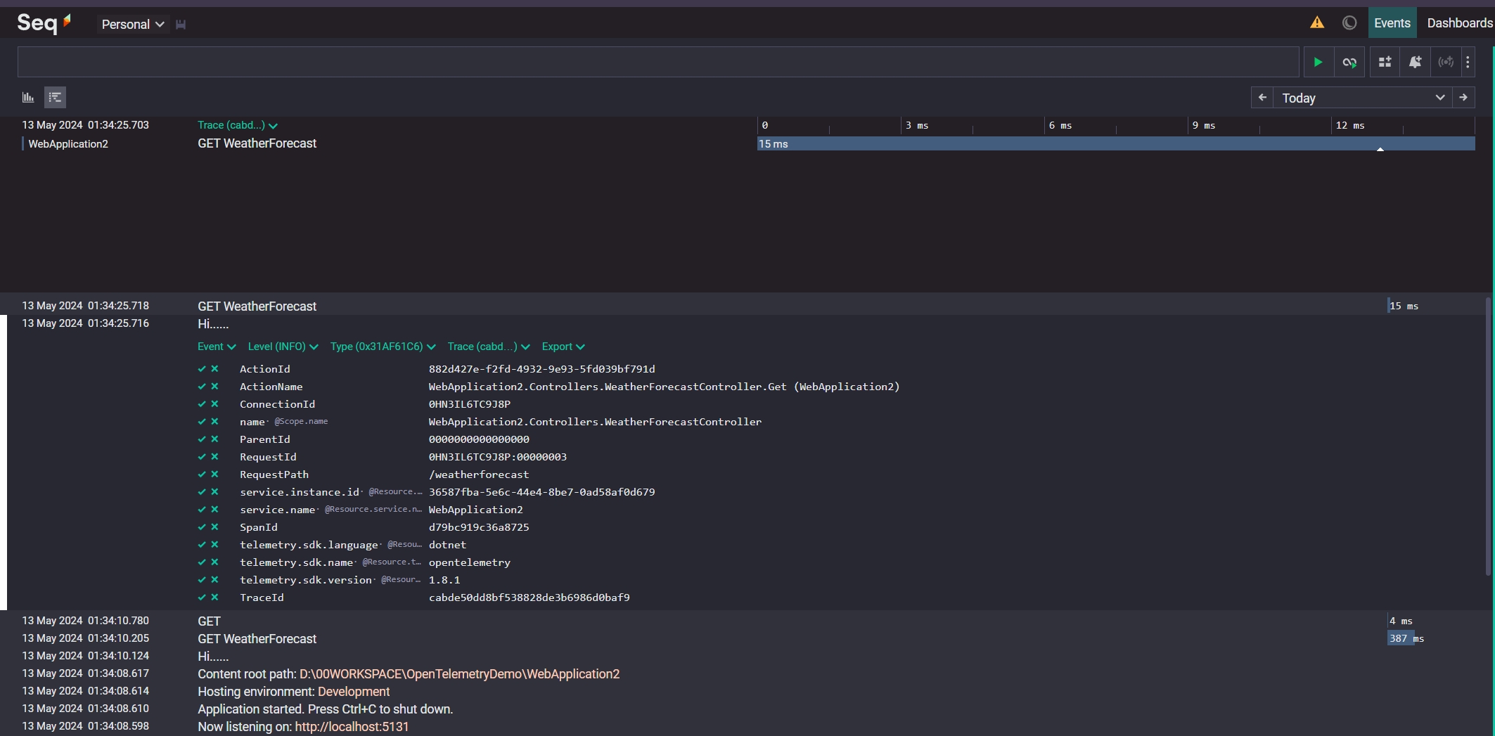Show the bar chart histogram view

pos(28,97)
